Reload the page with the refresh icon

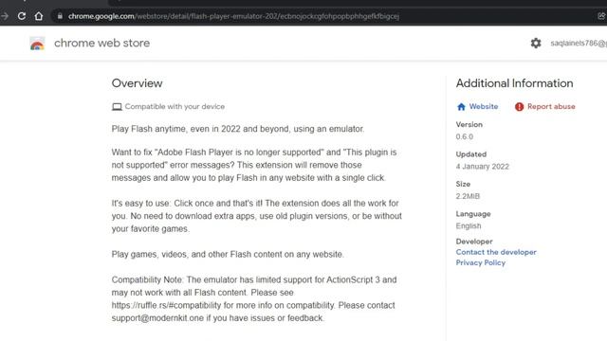coord(22,16)
